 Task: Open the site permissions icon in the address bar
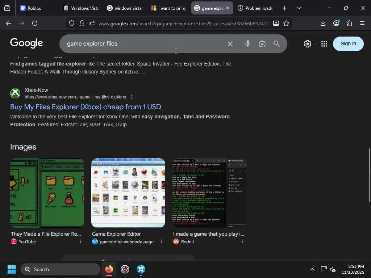92,23
